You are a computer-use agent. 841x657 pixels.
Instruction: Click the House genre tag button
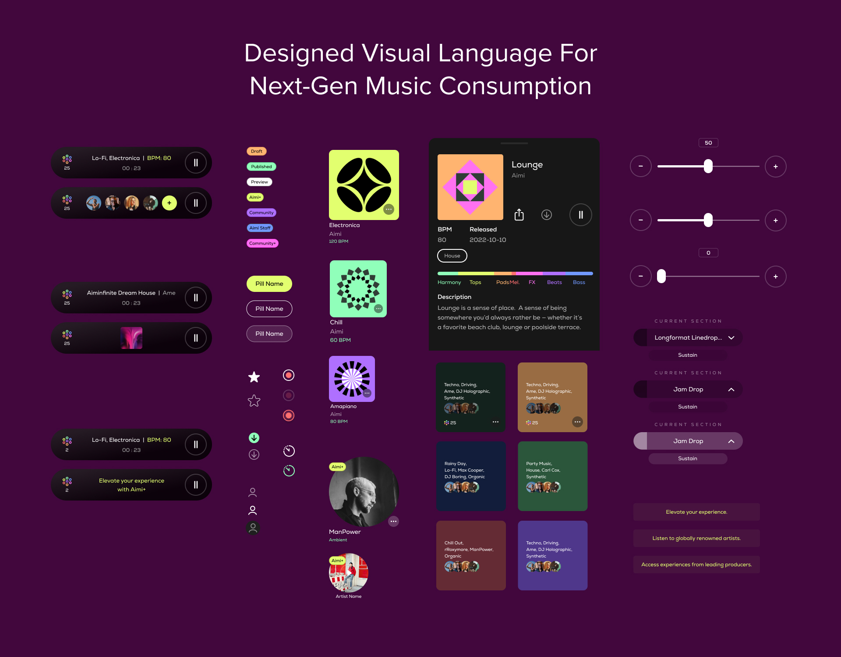click(452, 256)
